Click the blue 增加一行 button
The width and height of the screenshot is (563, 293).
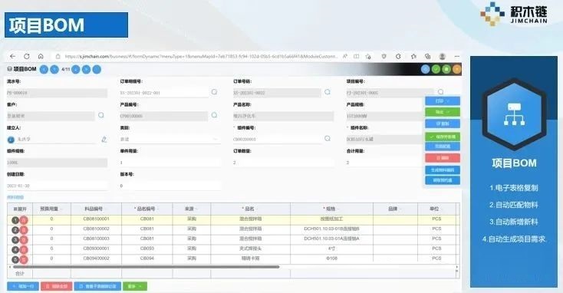(23, 286)
